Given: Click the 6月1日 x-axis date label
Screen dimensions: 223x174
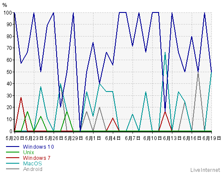Looking at the screenshot, I should click(x=93, y=138).
